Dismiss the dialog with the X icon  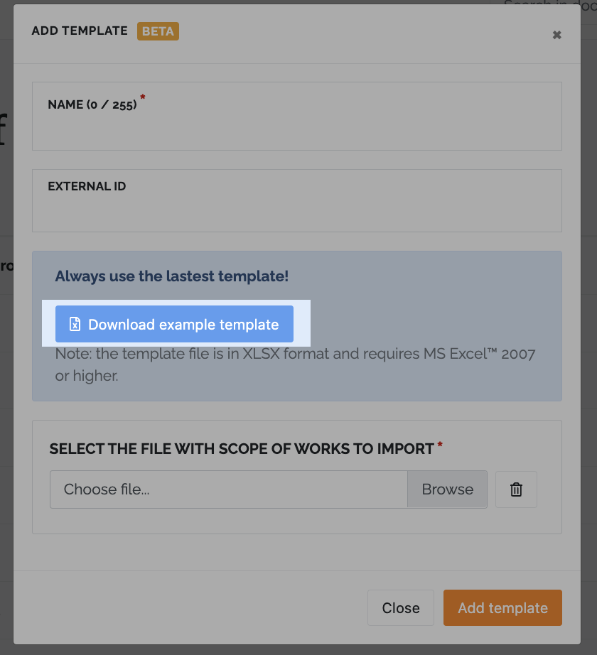click(x=556, y=35)
